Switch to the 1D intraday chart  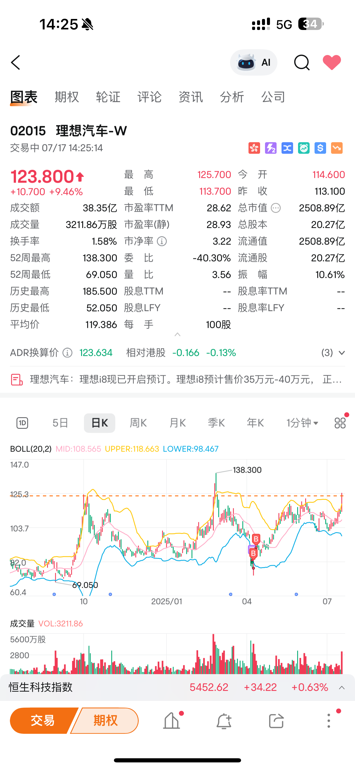[x=22, y=423]
